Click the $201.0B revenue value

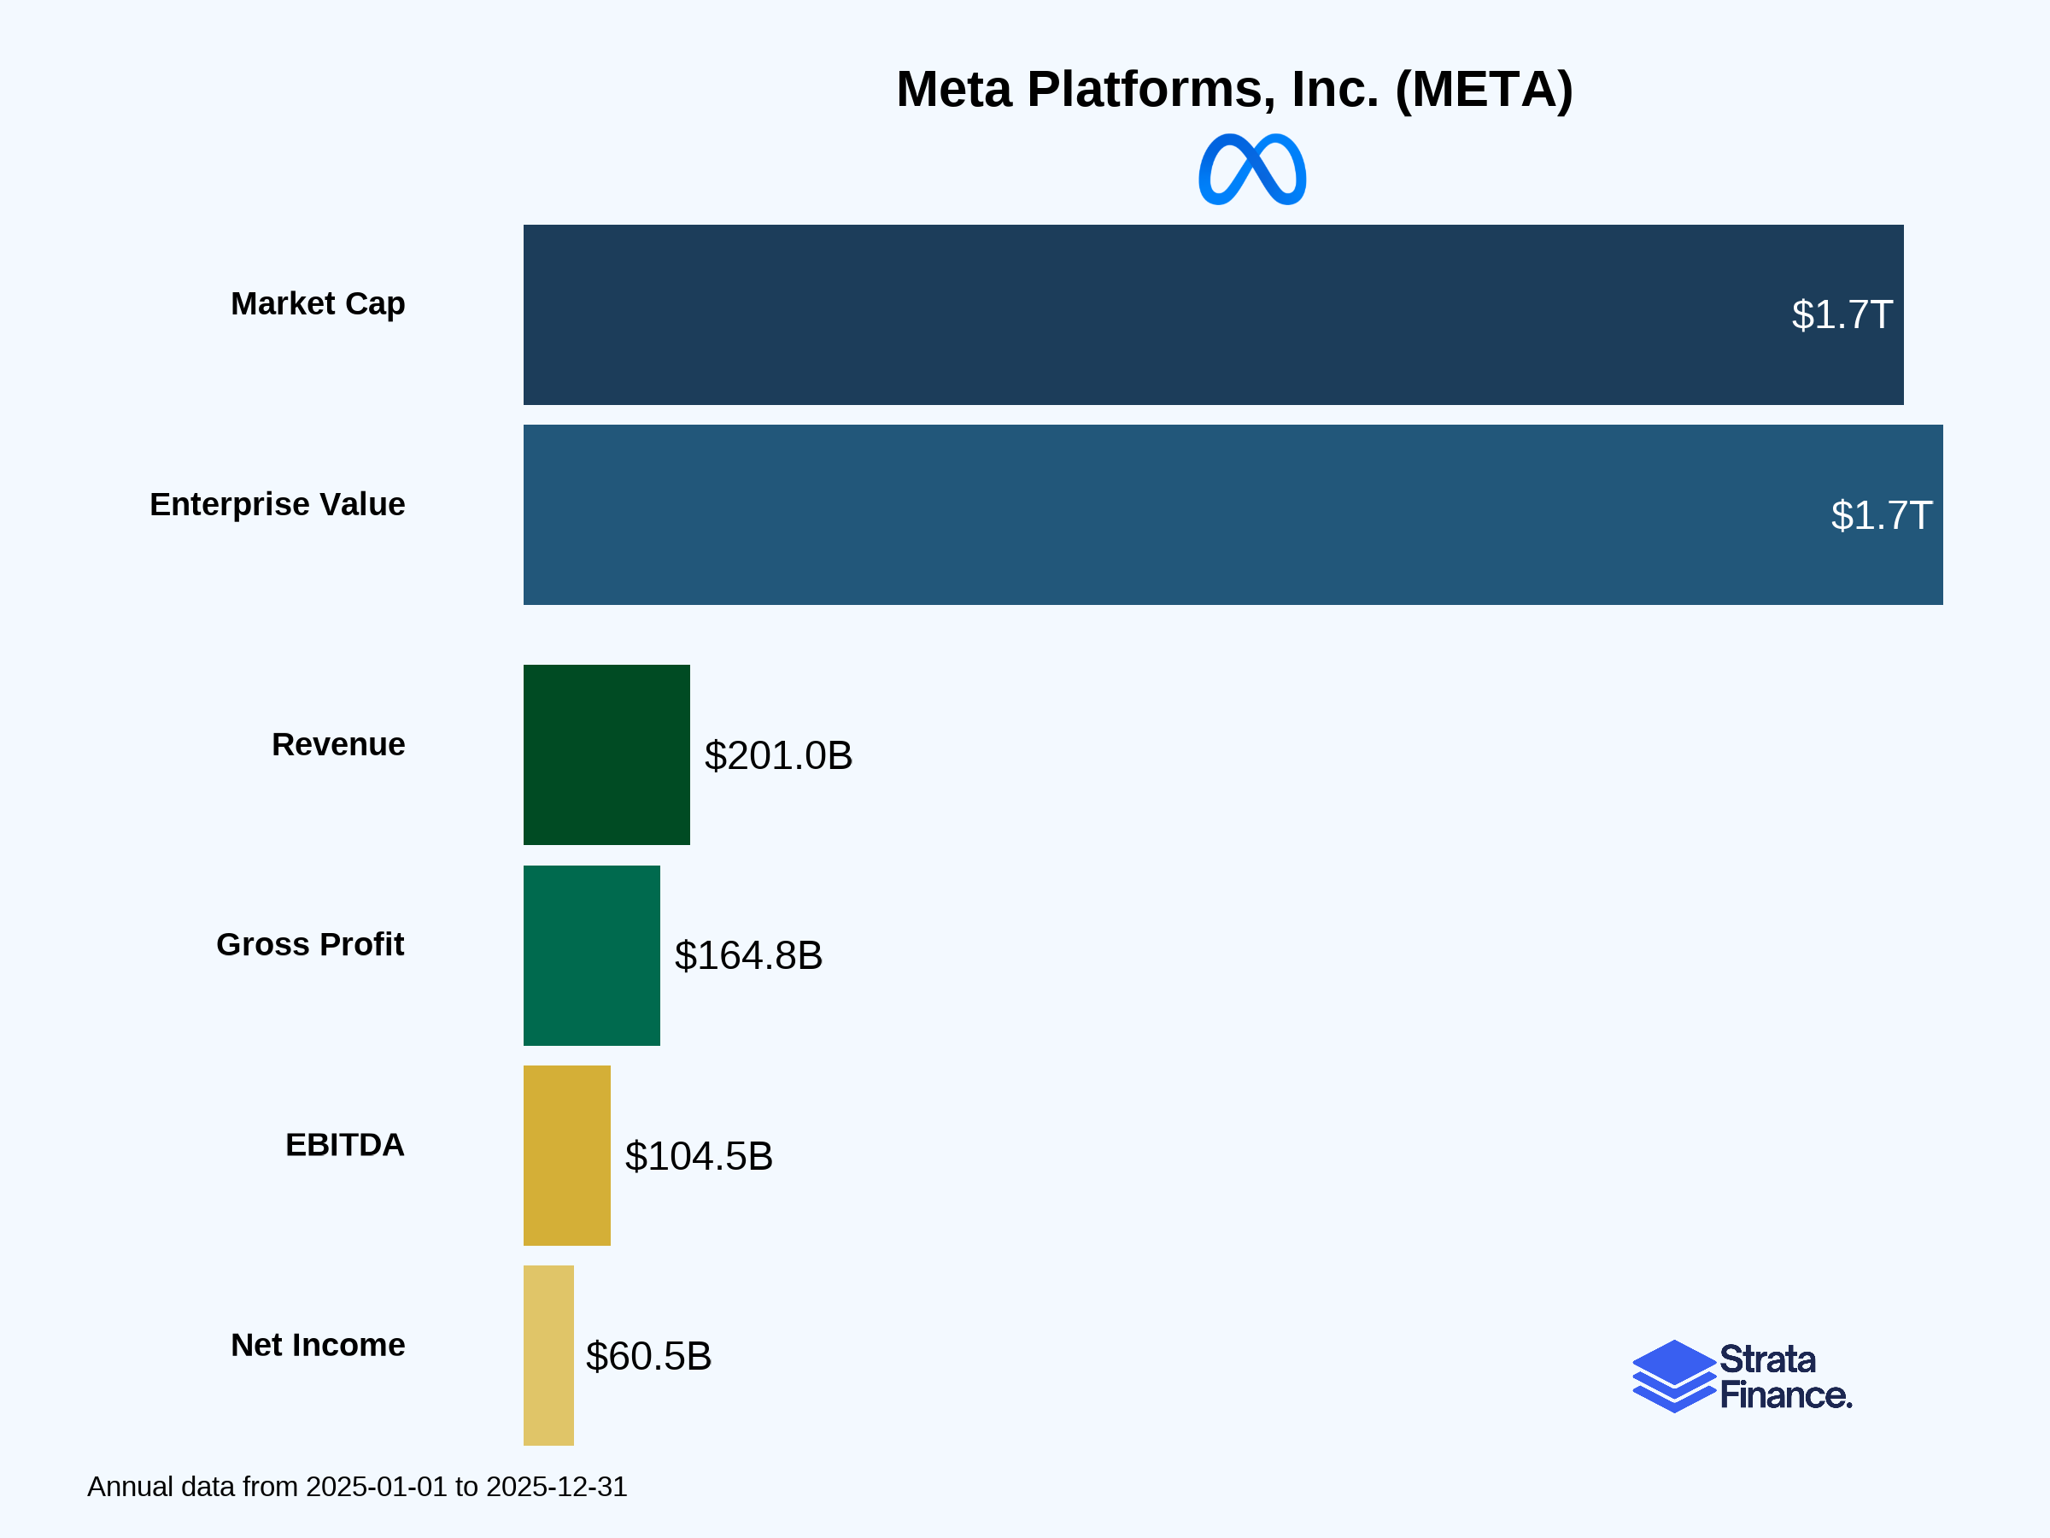coord(778,755)
